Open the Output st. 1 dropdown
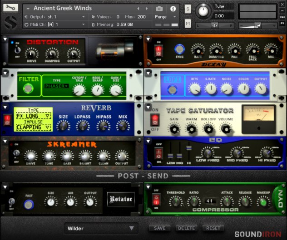The image size is (287, 240). tap(55, 17)
